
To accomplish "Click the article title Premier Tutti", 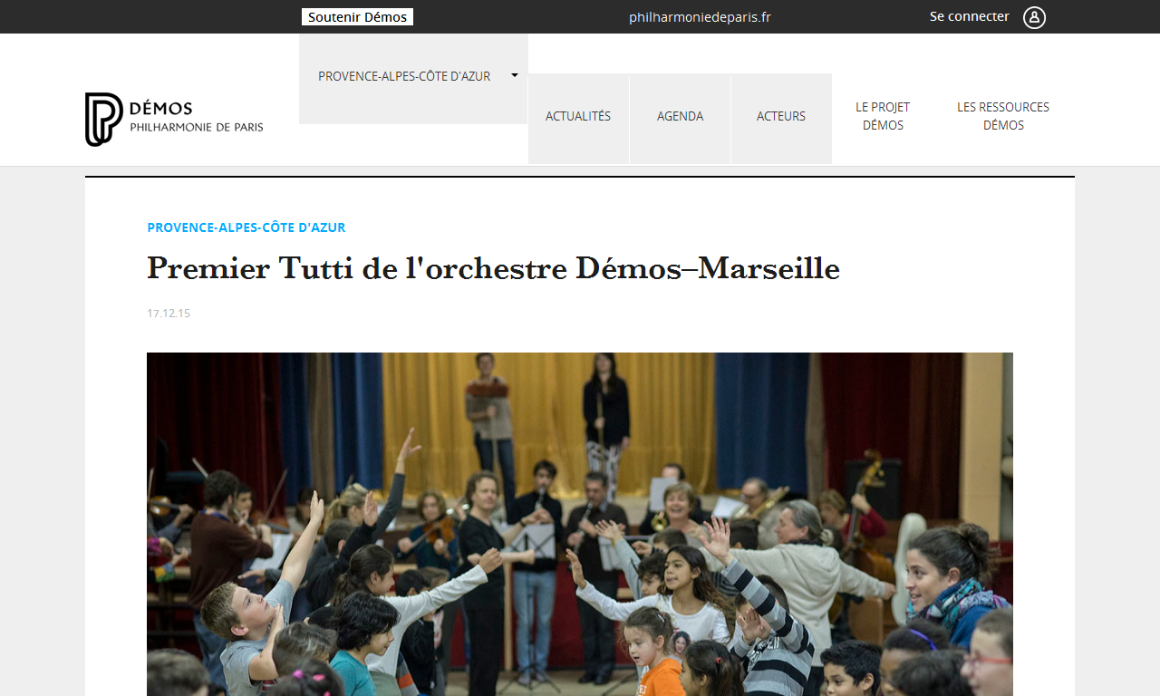I will pos(493,268).
